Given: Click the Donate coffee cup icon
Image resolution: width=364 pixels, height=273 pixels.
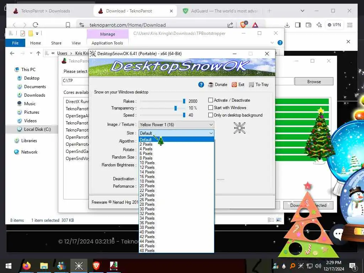Looking at the screenshot, I should (211, 85).
